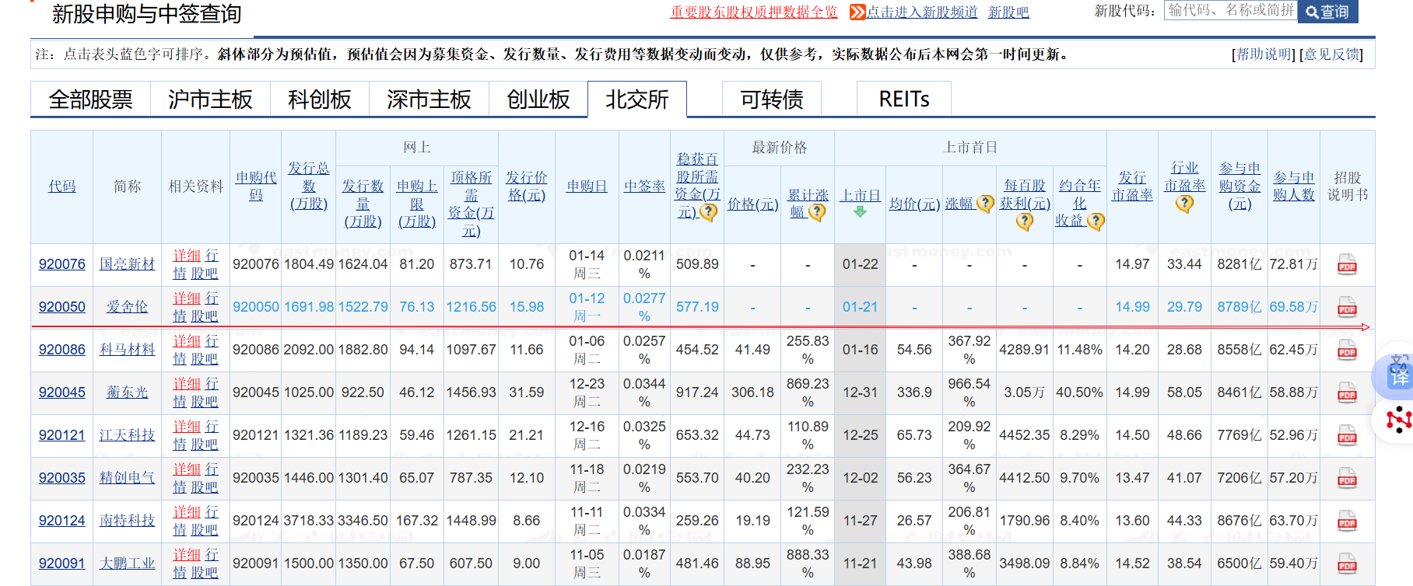Image resolution: width=1413 pixels, height=586 pixels.
Task: Open stock name 科马材料 link
Action: (x=127, y=350)
